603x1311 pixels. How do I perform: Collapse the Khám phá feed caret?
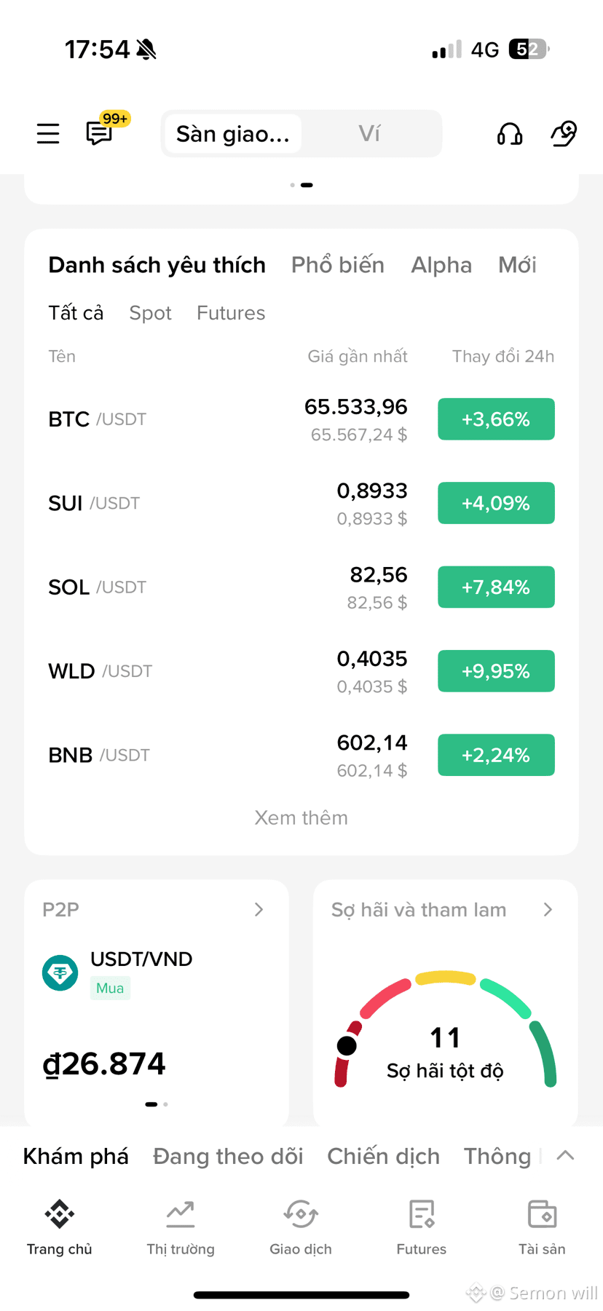tap(565, 1155)
